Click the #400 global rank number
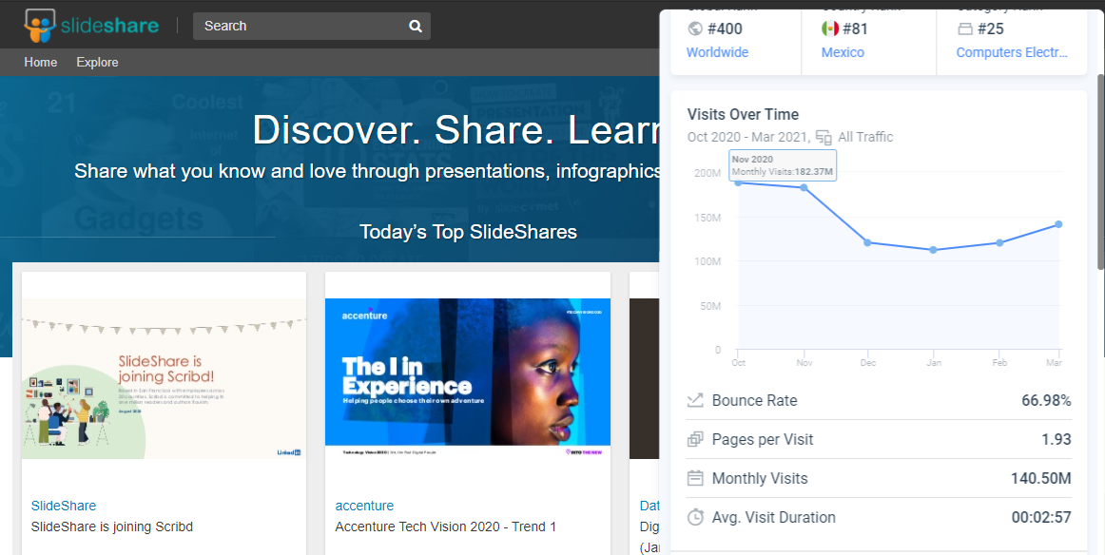This screenshot has height=555, width=1105. click(726, 29)
